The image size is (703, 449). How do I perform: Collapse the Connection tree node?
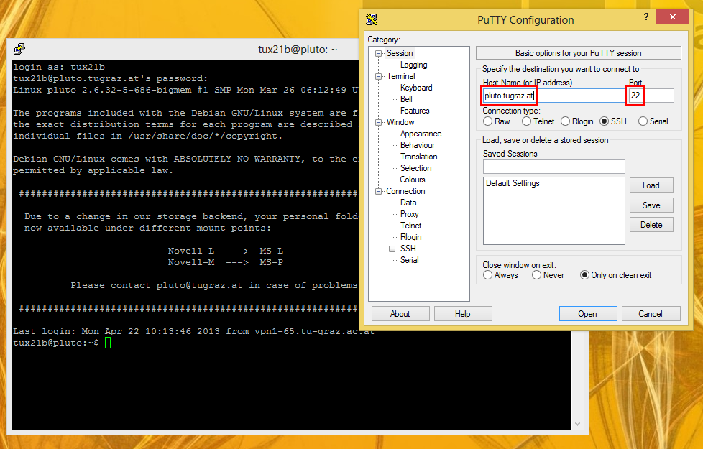[378, 191]
